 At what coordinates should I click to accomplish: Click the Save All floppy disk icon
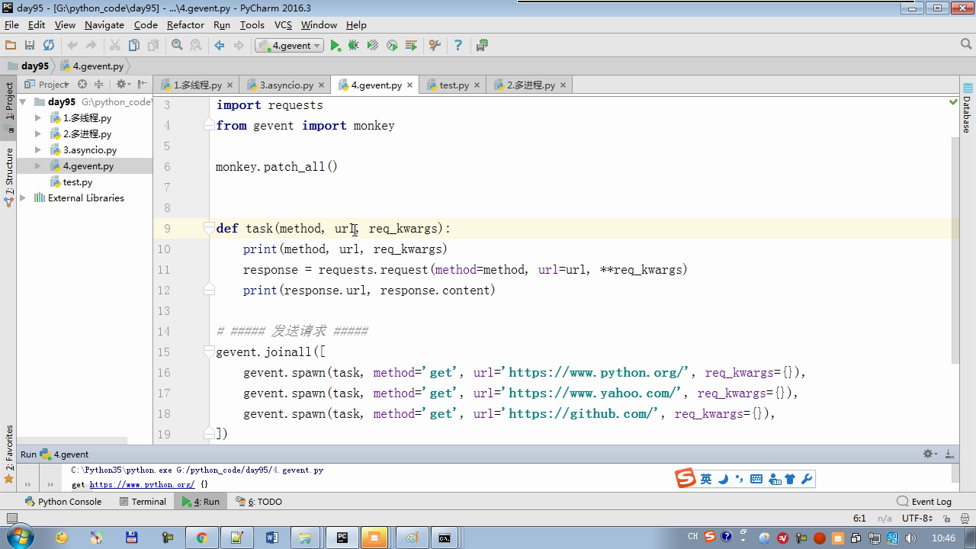[30, 46]
